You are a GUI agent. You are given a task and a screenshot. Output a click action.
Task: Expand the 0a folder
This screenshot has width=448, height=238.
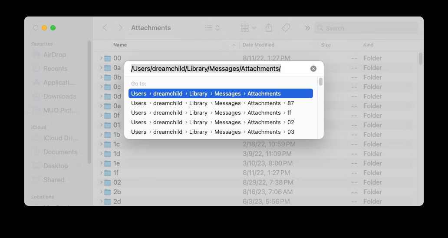(x=101, y=68)
